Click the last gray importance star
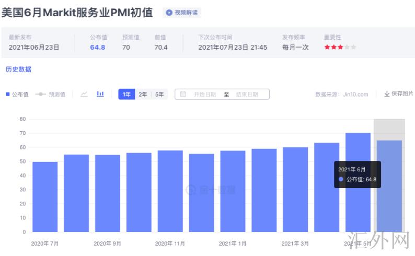This screenshot has height=256, width=415. [354, 48]
